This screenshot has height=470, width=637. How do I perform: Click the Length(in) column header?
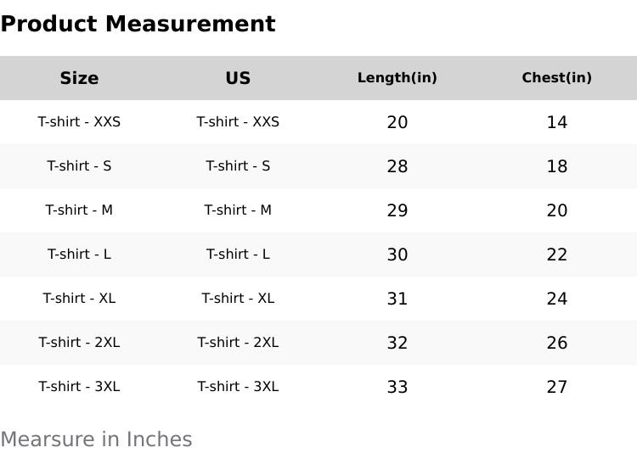(x=397, y=78)
